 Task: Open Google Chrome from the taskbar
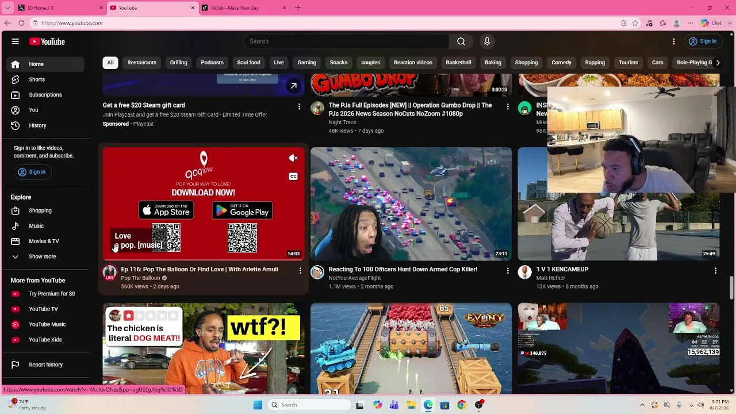click(x=461, y=405)
